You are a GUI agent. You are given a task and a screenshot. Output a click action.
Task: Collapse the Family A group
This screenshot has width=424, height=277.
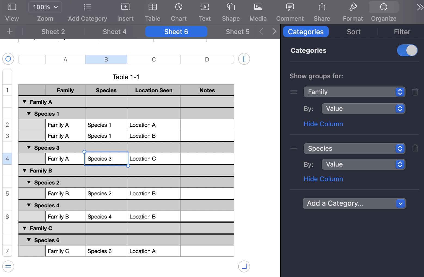pos(24,102)
